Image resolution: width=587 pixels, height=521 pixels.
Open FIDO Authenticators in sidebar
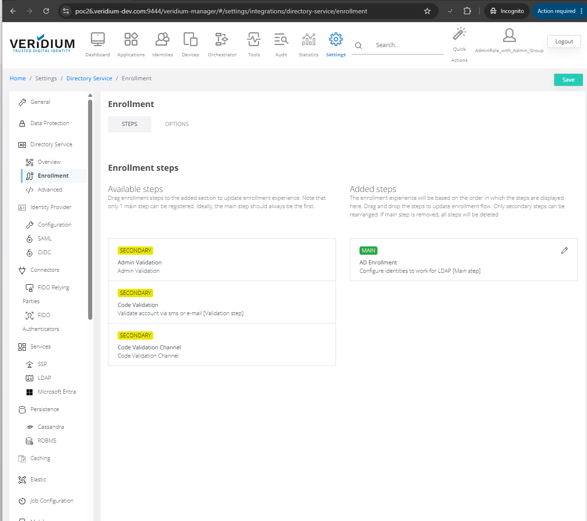tap(44, 315)
